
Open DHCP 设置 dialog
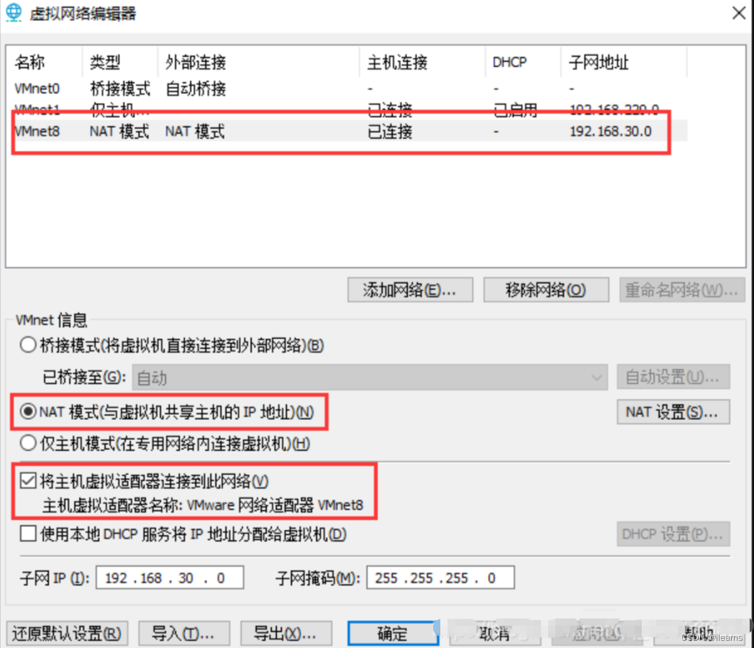[x=673, y=534]
